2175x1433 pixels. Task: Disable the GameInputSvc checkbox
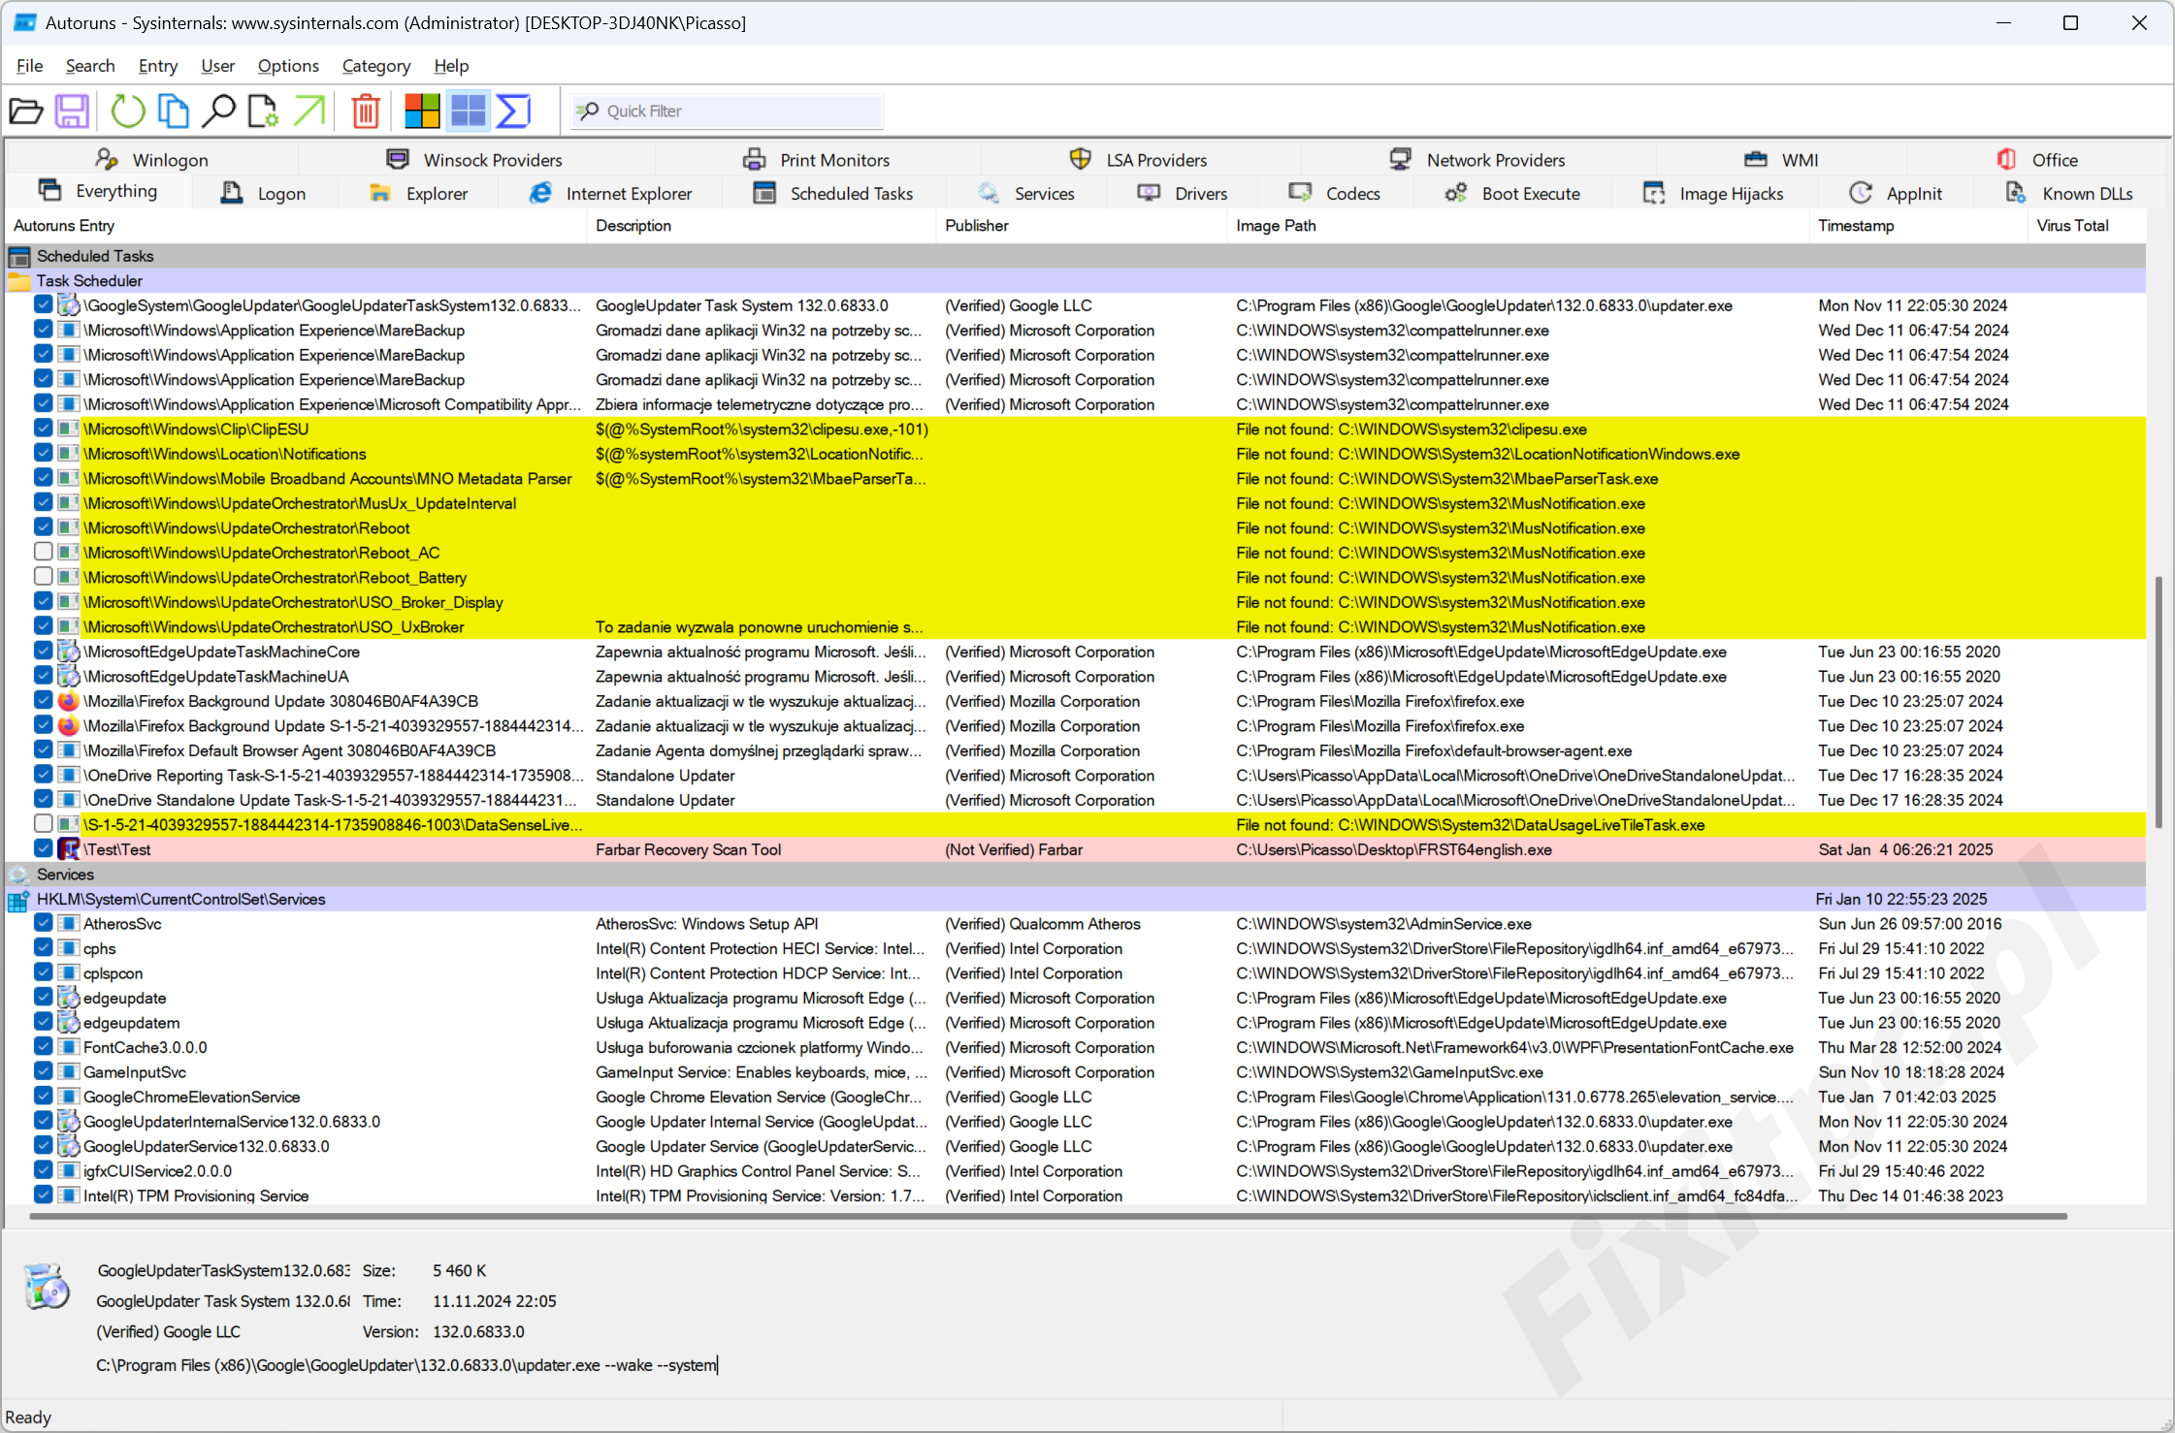click(x=43, y=1071)
